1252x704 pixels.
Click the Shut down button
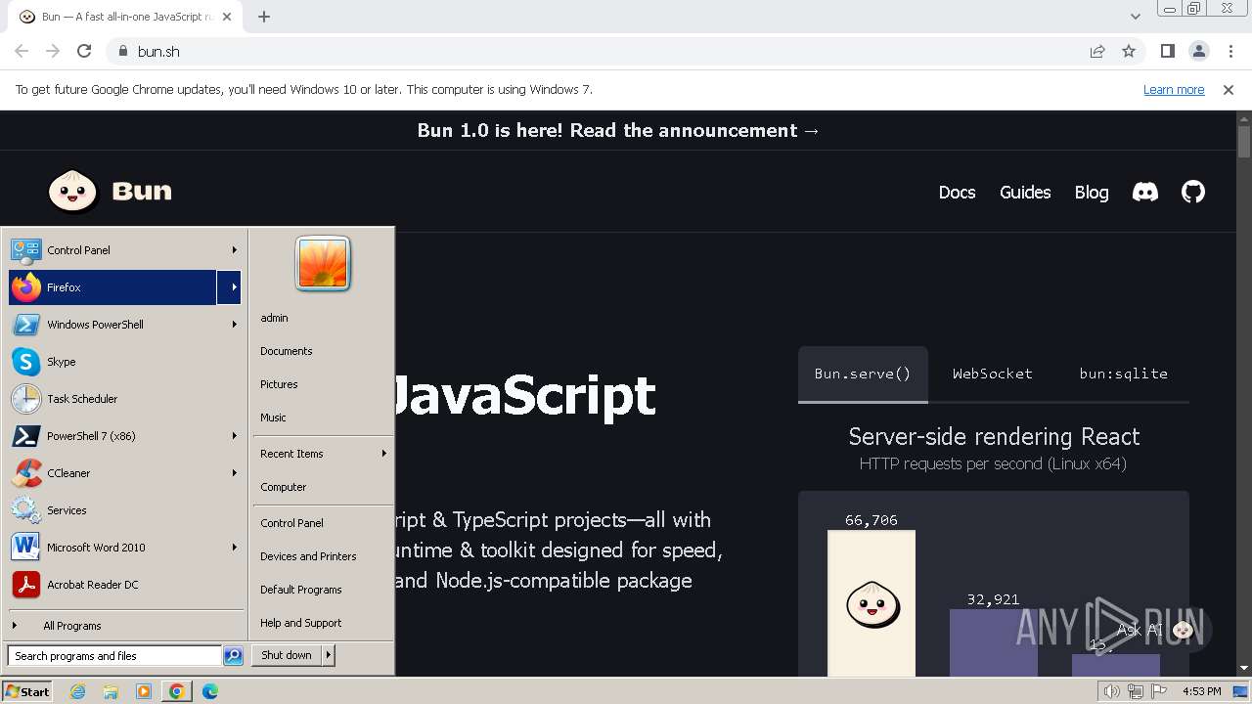(287, 655)
